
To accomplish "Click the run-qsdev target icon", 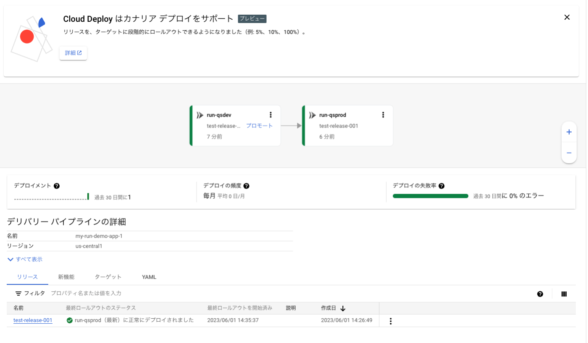I will click(x=200, y=115).
